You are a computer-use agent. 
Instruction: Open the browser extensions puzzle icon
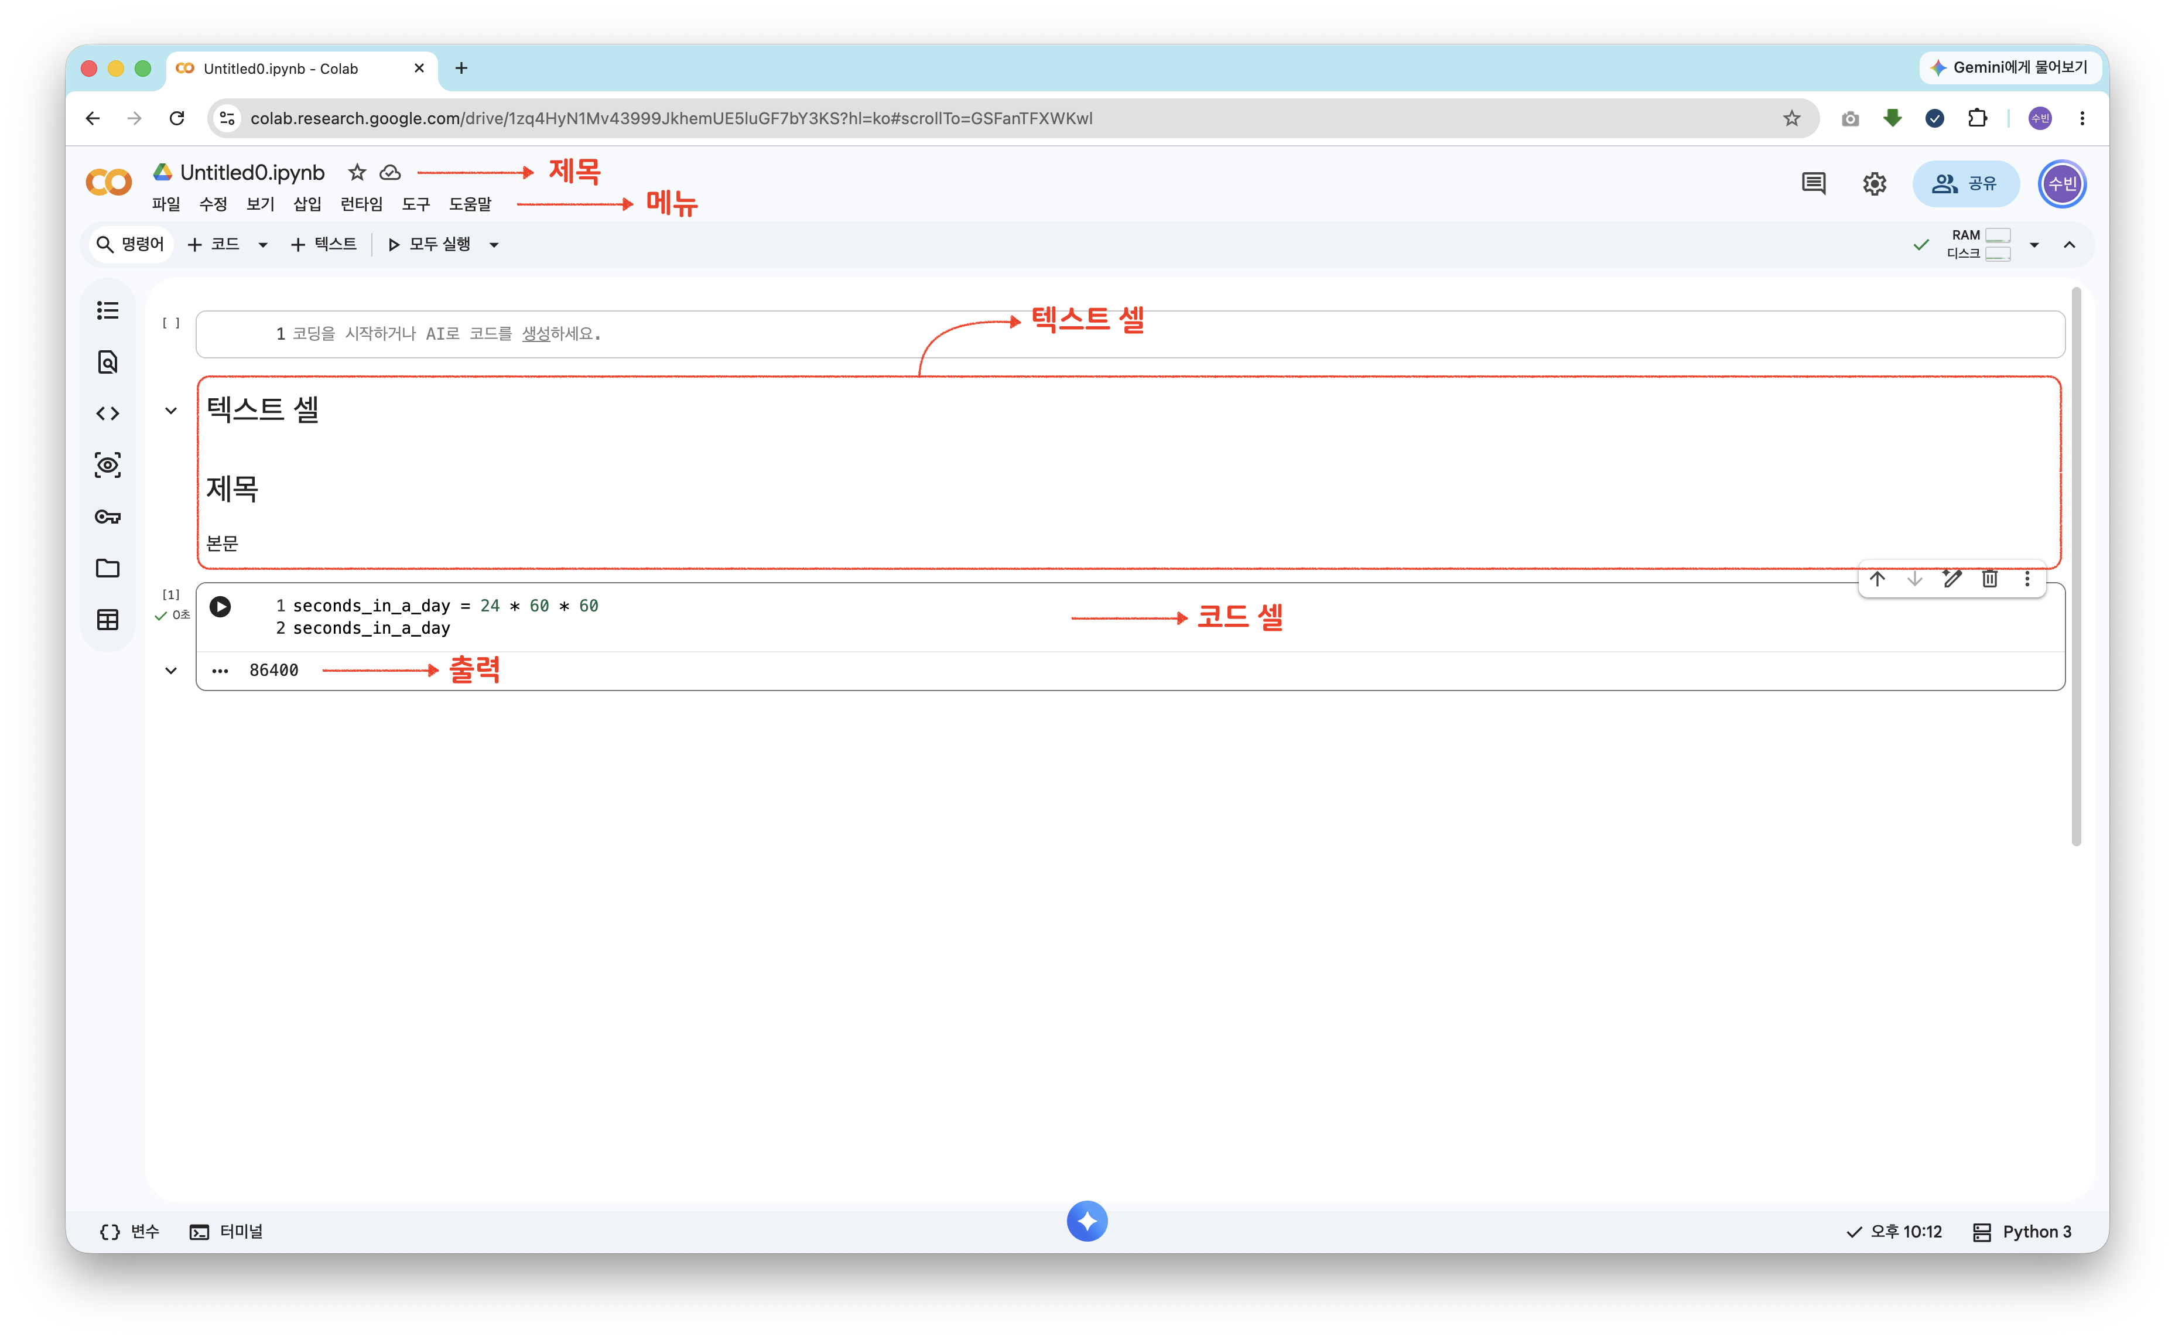1978,118
